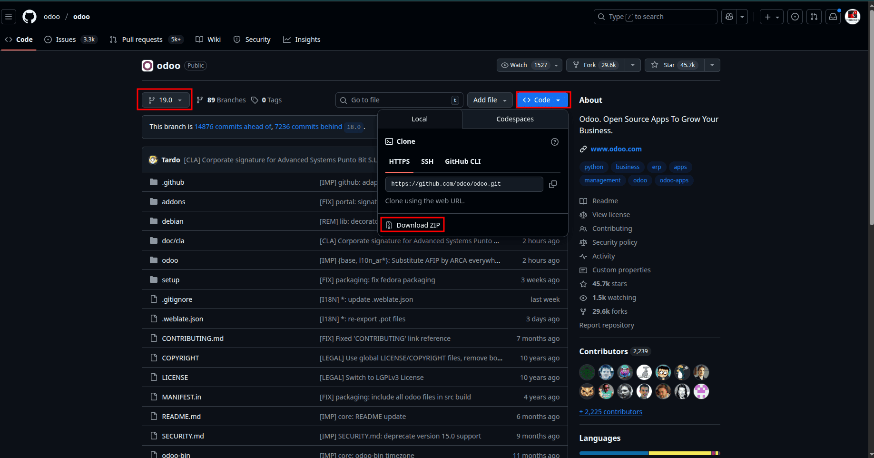874x458 pixels.
Task: Click Download ZIP
Action: (413, 225)
